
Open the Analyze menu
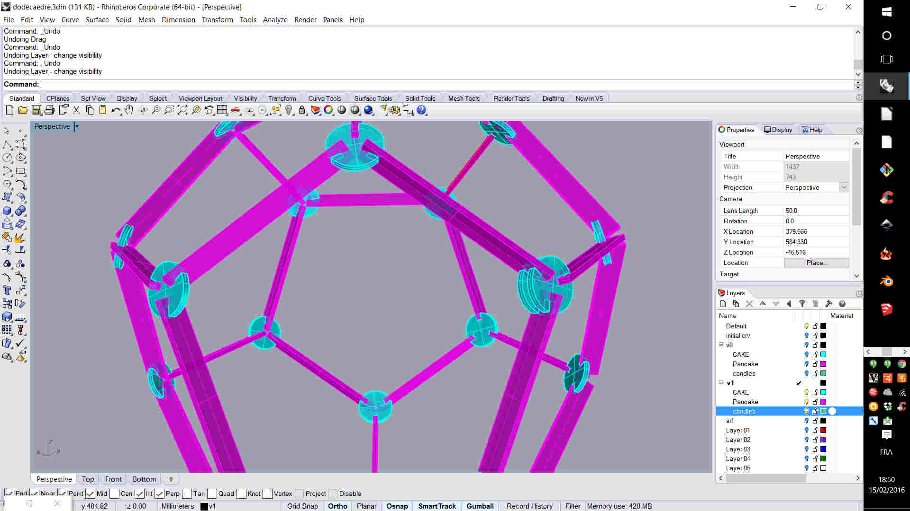pyautogui.click(x=275, y=20)
